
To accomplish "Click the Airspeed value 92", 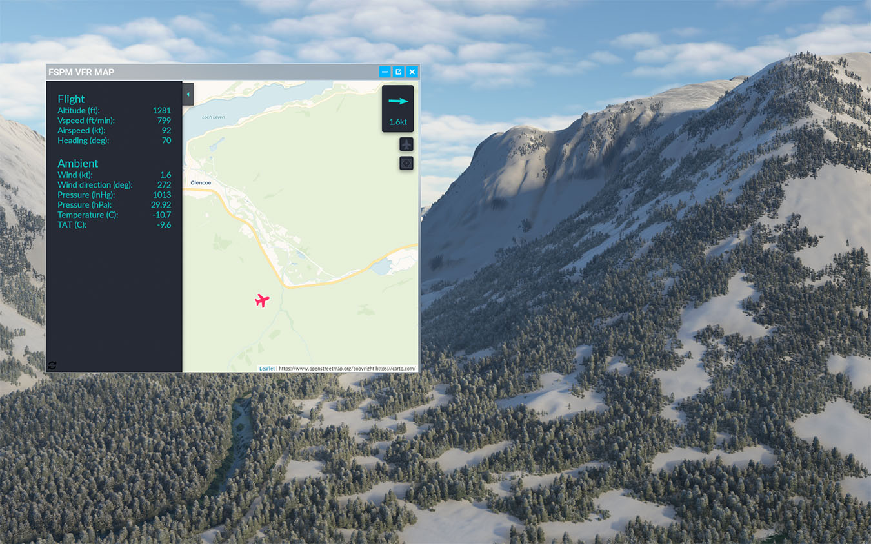I will point(166,130).
